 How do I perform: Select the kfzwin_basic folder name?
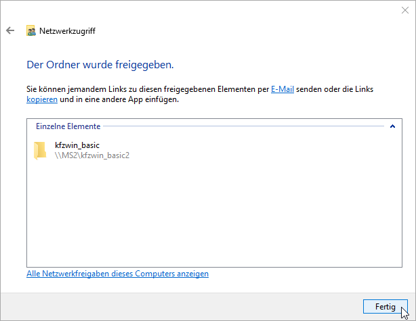click(x=77, y=145)
